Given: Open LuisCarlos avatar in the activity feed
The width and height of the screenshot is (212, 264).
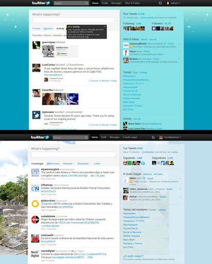Looking at the screenshot, I should [x=36, y=68].
